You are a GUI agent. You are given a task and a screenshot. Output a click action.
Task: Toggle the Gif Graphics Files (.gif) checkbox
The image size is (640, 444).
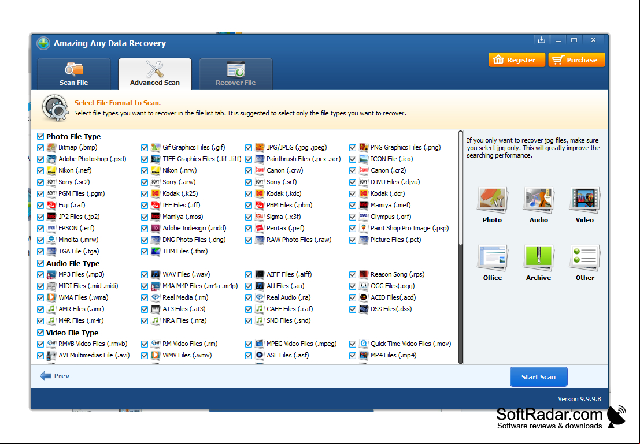(145, 148)
